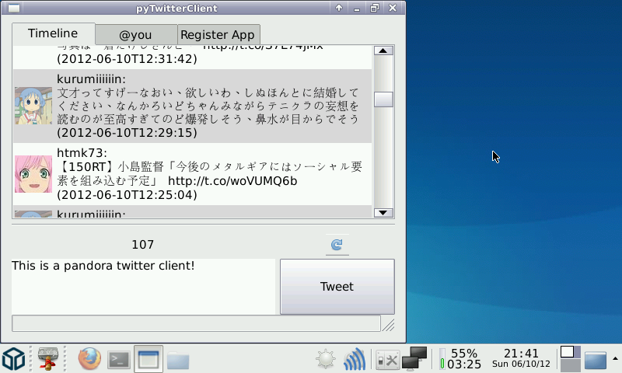
Task: Click the network monitors tray icon
Action: (x=414, y=358)
